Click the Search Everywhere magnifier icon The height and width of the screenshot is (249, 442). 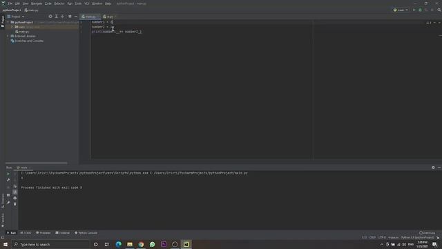[x=439, y=10]
